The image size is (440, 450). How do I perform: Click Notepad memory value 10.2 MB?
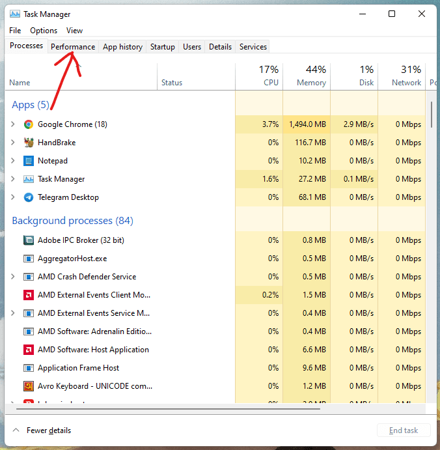click(312, 161)
